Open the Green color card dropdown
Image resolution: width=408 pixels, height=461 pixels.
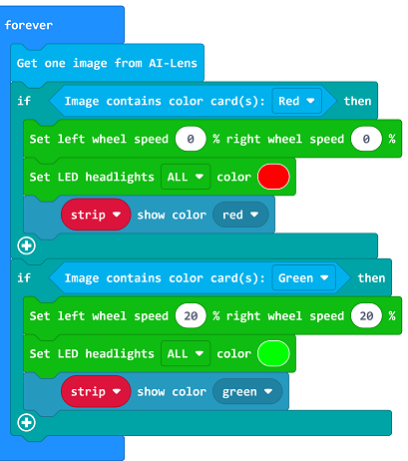303,277
